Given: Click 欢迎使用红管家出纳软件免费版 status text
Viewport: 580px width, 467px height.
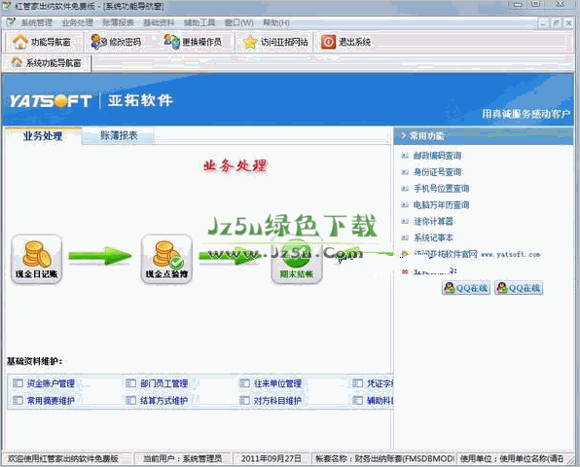Looking at the screenshot, I should tap(63, 459).
